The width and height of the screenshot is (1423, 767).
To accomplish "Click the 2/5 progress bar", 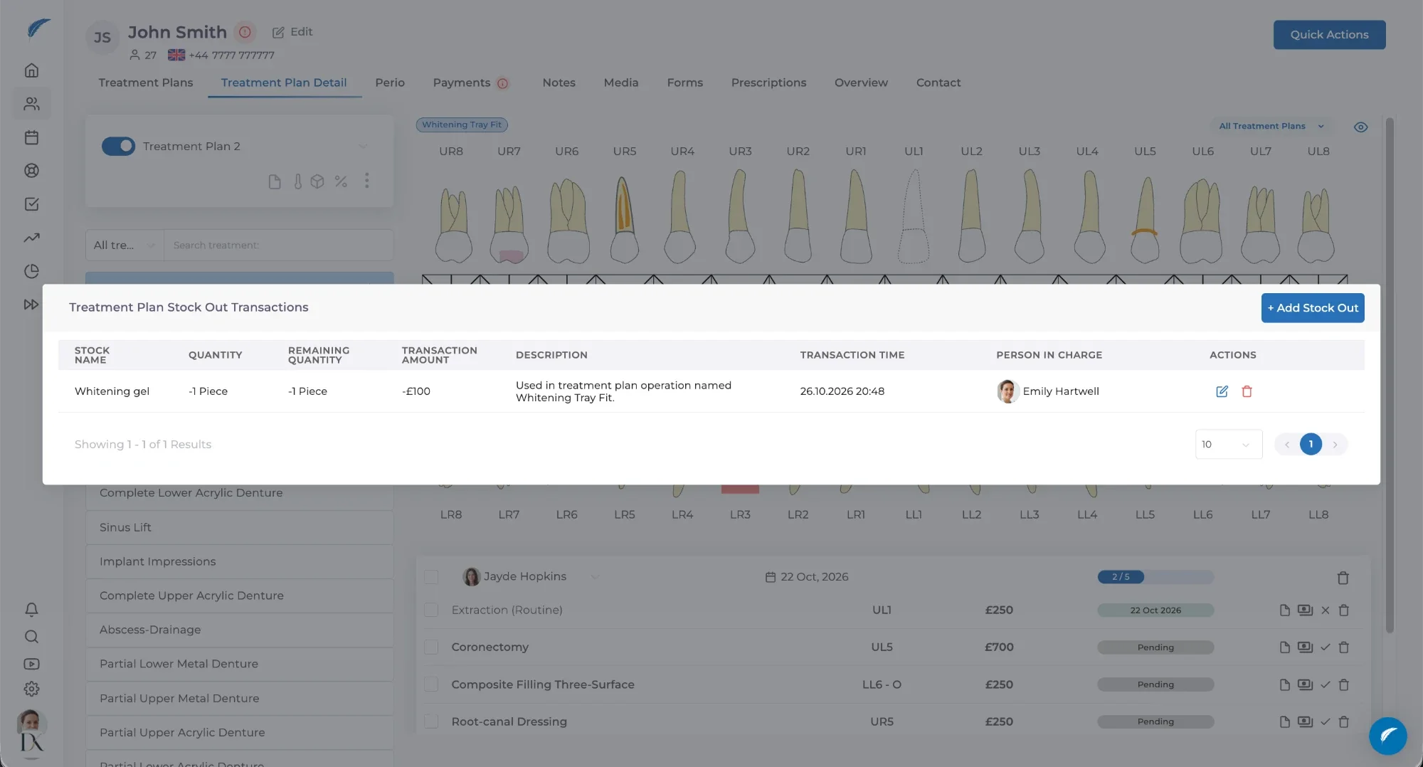I will pos(1155,577).
